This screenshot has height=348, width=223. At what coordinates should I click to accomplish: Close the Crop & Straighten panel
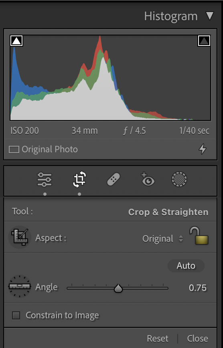tap(197, 339)
